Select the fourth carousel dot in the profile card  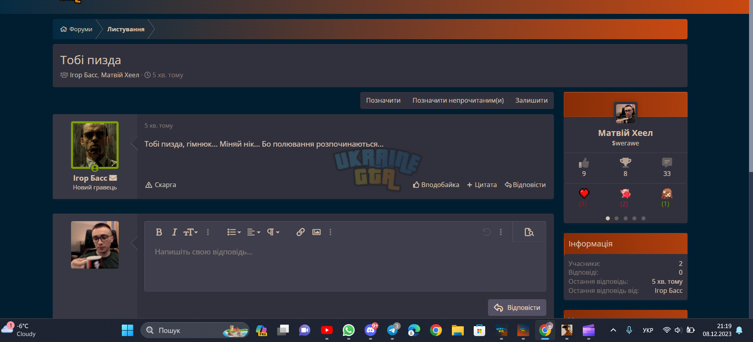click(634, 218)
